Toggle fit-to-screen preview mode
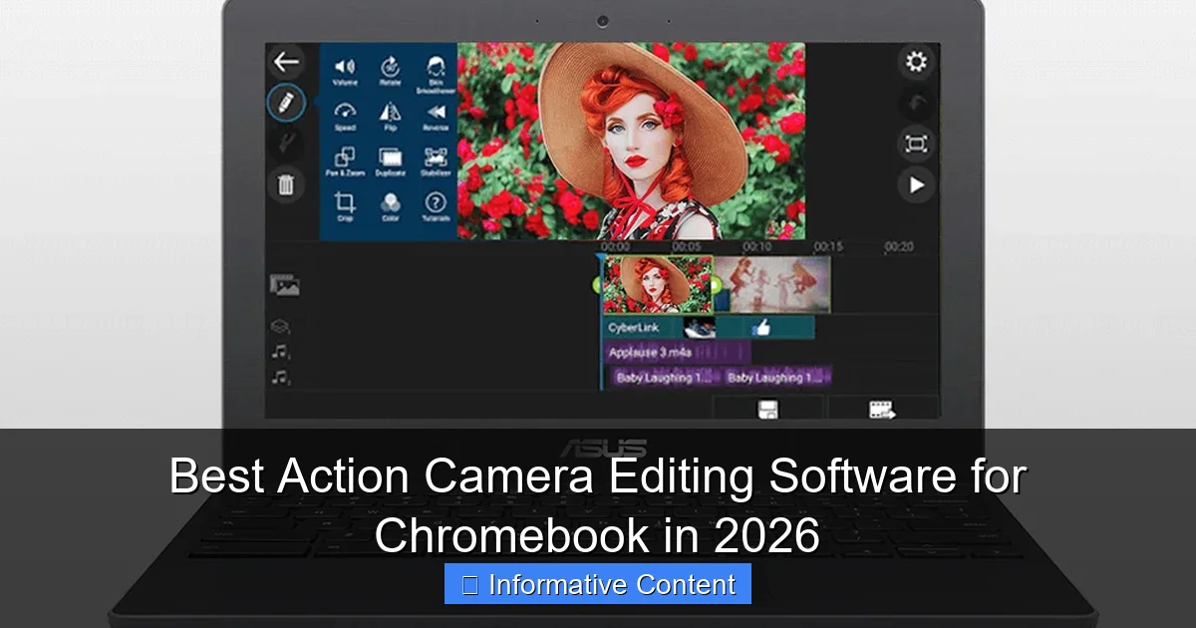 tap(916, 144)
